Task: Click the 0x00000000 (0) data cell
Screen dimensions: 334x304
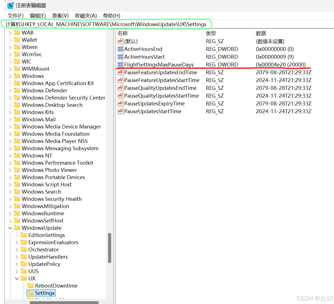Action: click(x=275, y=49)
